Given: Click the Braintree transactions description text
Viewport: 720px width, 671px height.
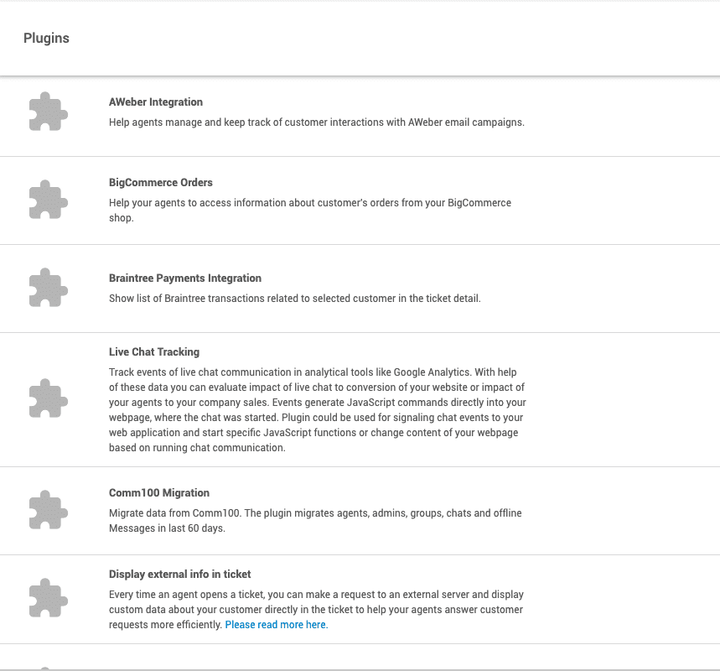Looking at the screenshot, I should pyautogui.click(x=294, y=299).
